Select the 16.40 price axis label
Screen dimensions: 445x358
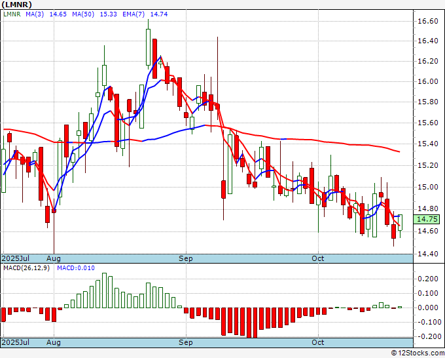tap(428, 41)
